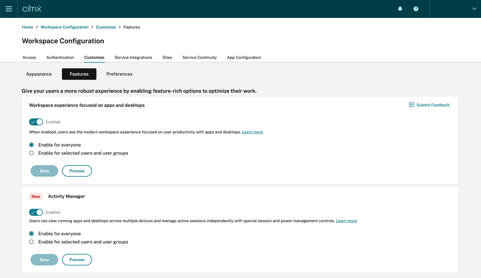The image size is (481, 278).
Task: Open the notifications bell
Action: (x=400, y=9)
